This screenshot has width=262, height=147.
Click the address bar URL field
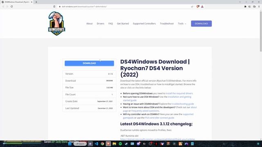click(124, 7)
